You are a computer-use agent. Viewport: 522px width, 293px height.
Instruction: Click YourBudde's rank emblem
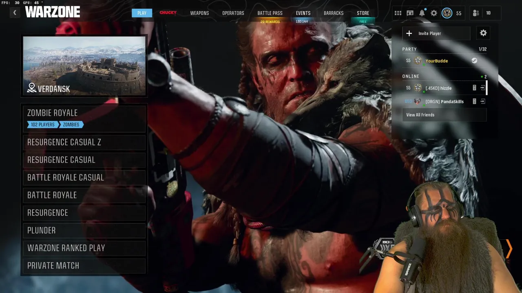pos(418,61)
